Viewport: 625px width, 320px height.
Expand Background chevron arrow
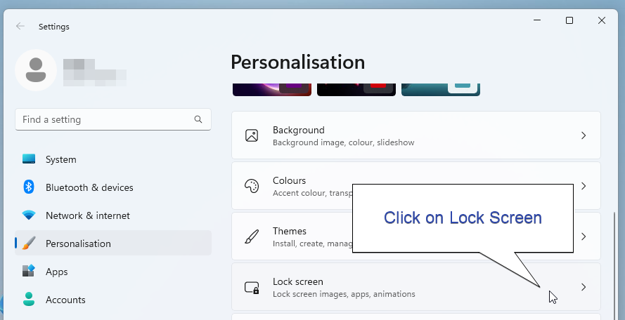point(584,135)
